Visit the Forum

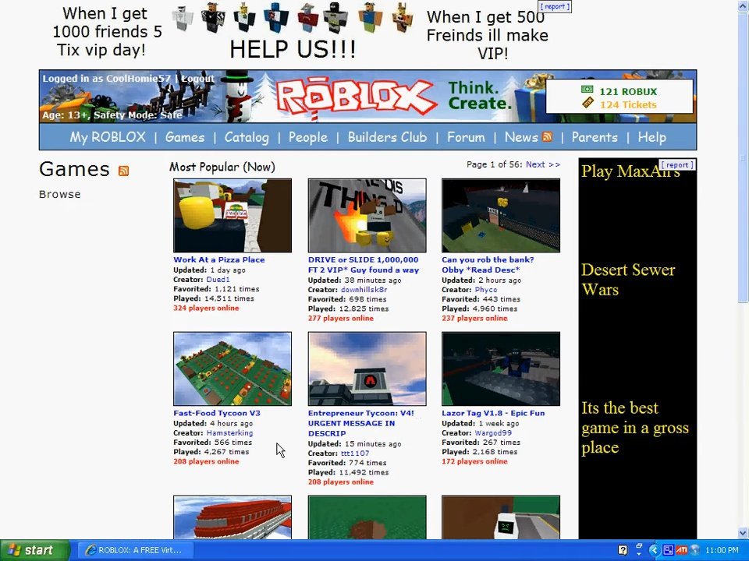pos(466,137)
